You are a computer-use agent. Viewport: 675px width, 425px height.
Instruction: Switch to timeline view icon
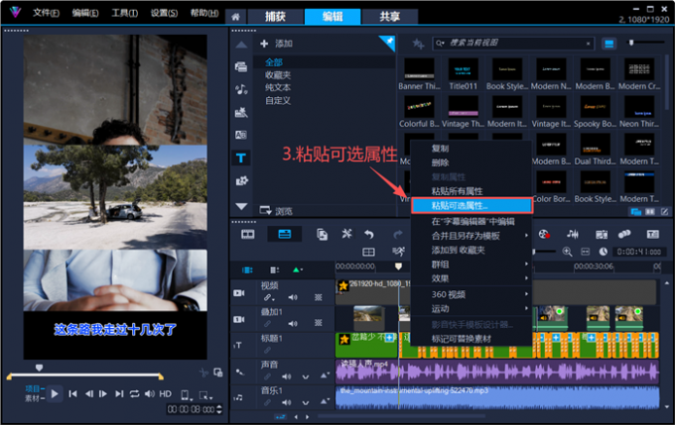(x=285, y=234)
